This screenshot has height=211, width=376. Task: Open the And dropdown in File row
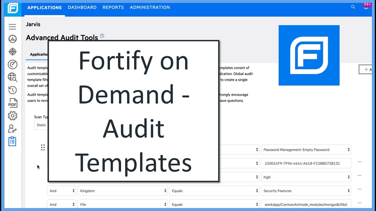[x=61, y=205]
